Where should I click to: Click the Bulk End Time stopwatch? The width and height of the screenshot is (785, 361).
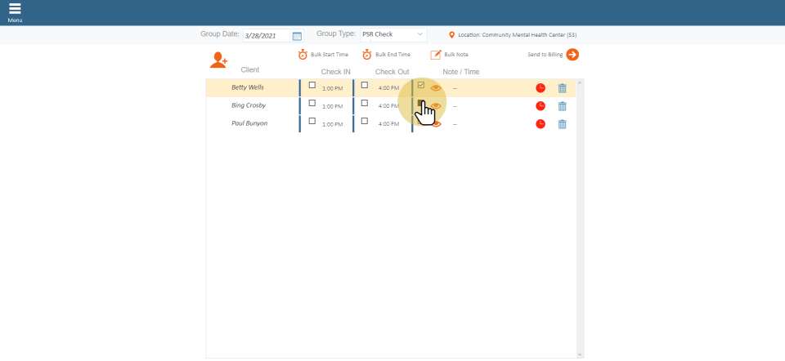tap(367, 55)
